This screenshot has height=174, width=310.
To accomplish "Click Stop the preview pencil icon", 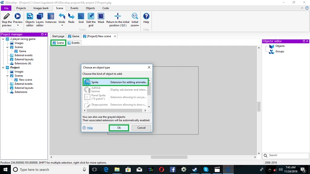I will 7,16.
